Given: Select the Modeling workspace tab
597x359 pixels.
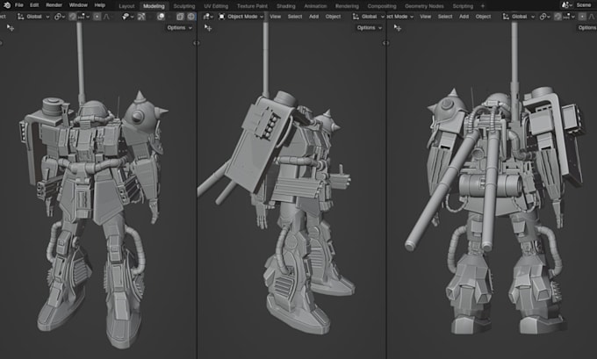Looking at the screenshot, I should tap(154, 6).
